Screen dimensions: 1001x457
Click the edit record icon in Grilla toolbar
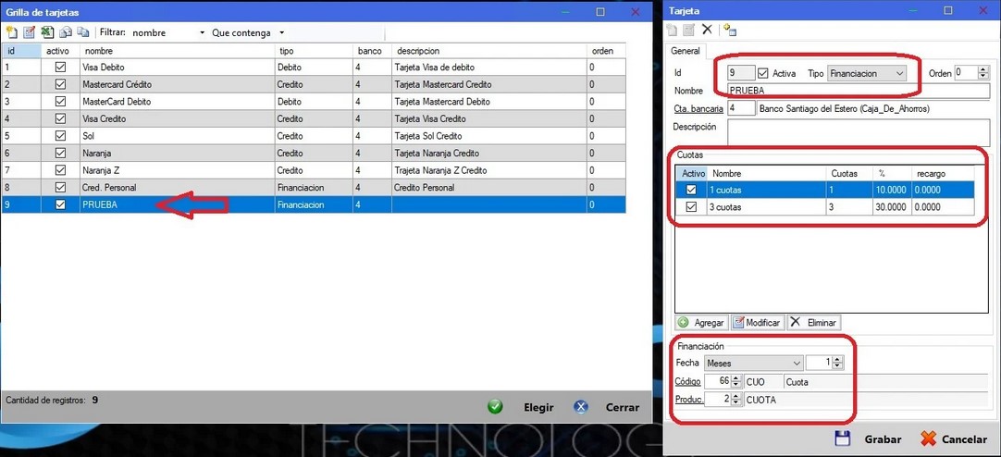click(x=30, y=32)
